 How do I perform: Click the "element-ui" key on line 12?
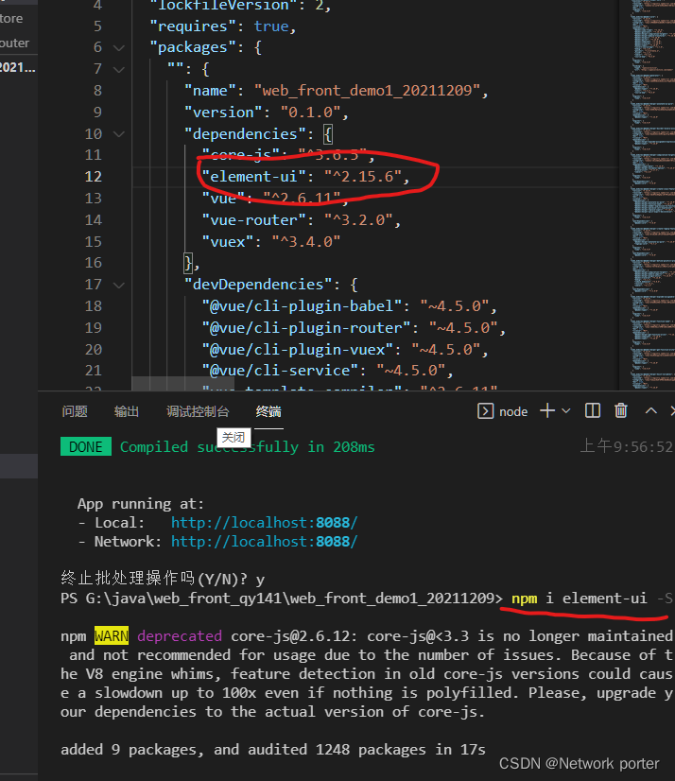coord(254,177)
